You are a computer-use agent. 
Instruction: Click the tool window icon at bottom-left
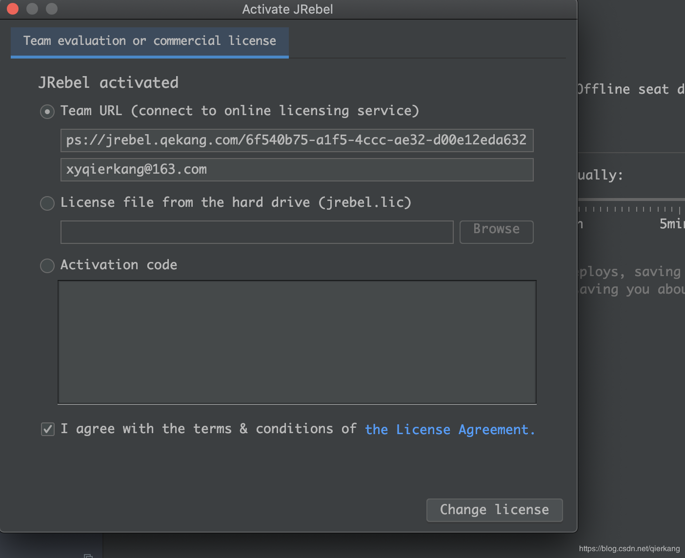(88, 555)
